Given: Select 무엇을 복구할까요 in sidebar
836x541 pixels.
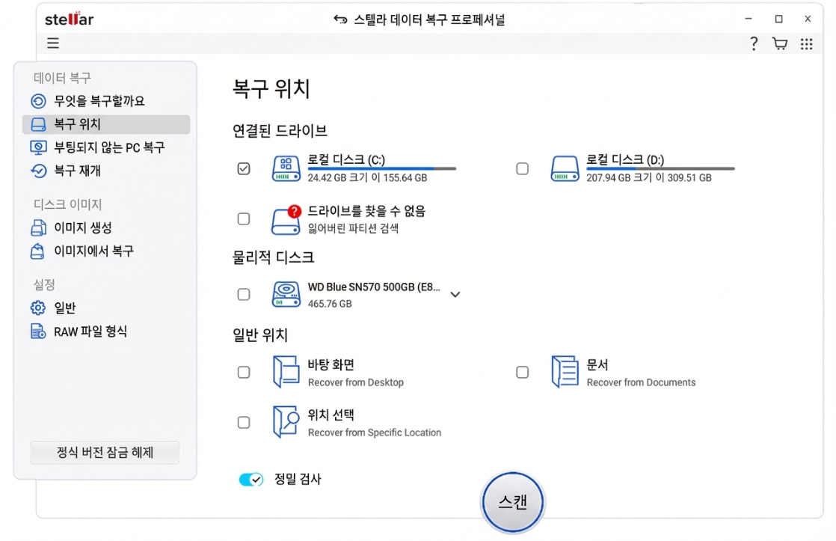Looking at the screenshot, I should point(99,101).
